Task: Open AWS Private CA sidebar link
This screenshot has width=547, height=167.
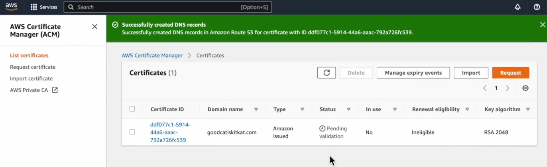Action: click(x=29, y=90)
